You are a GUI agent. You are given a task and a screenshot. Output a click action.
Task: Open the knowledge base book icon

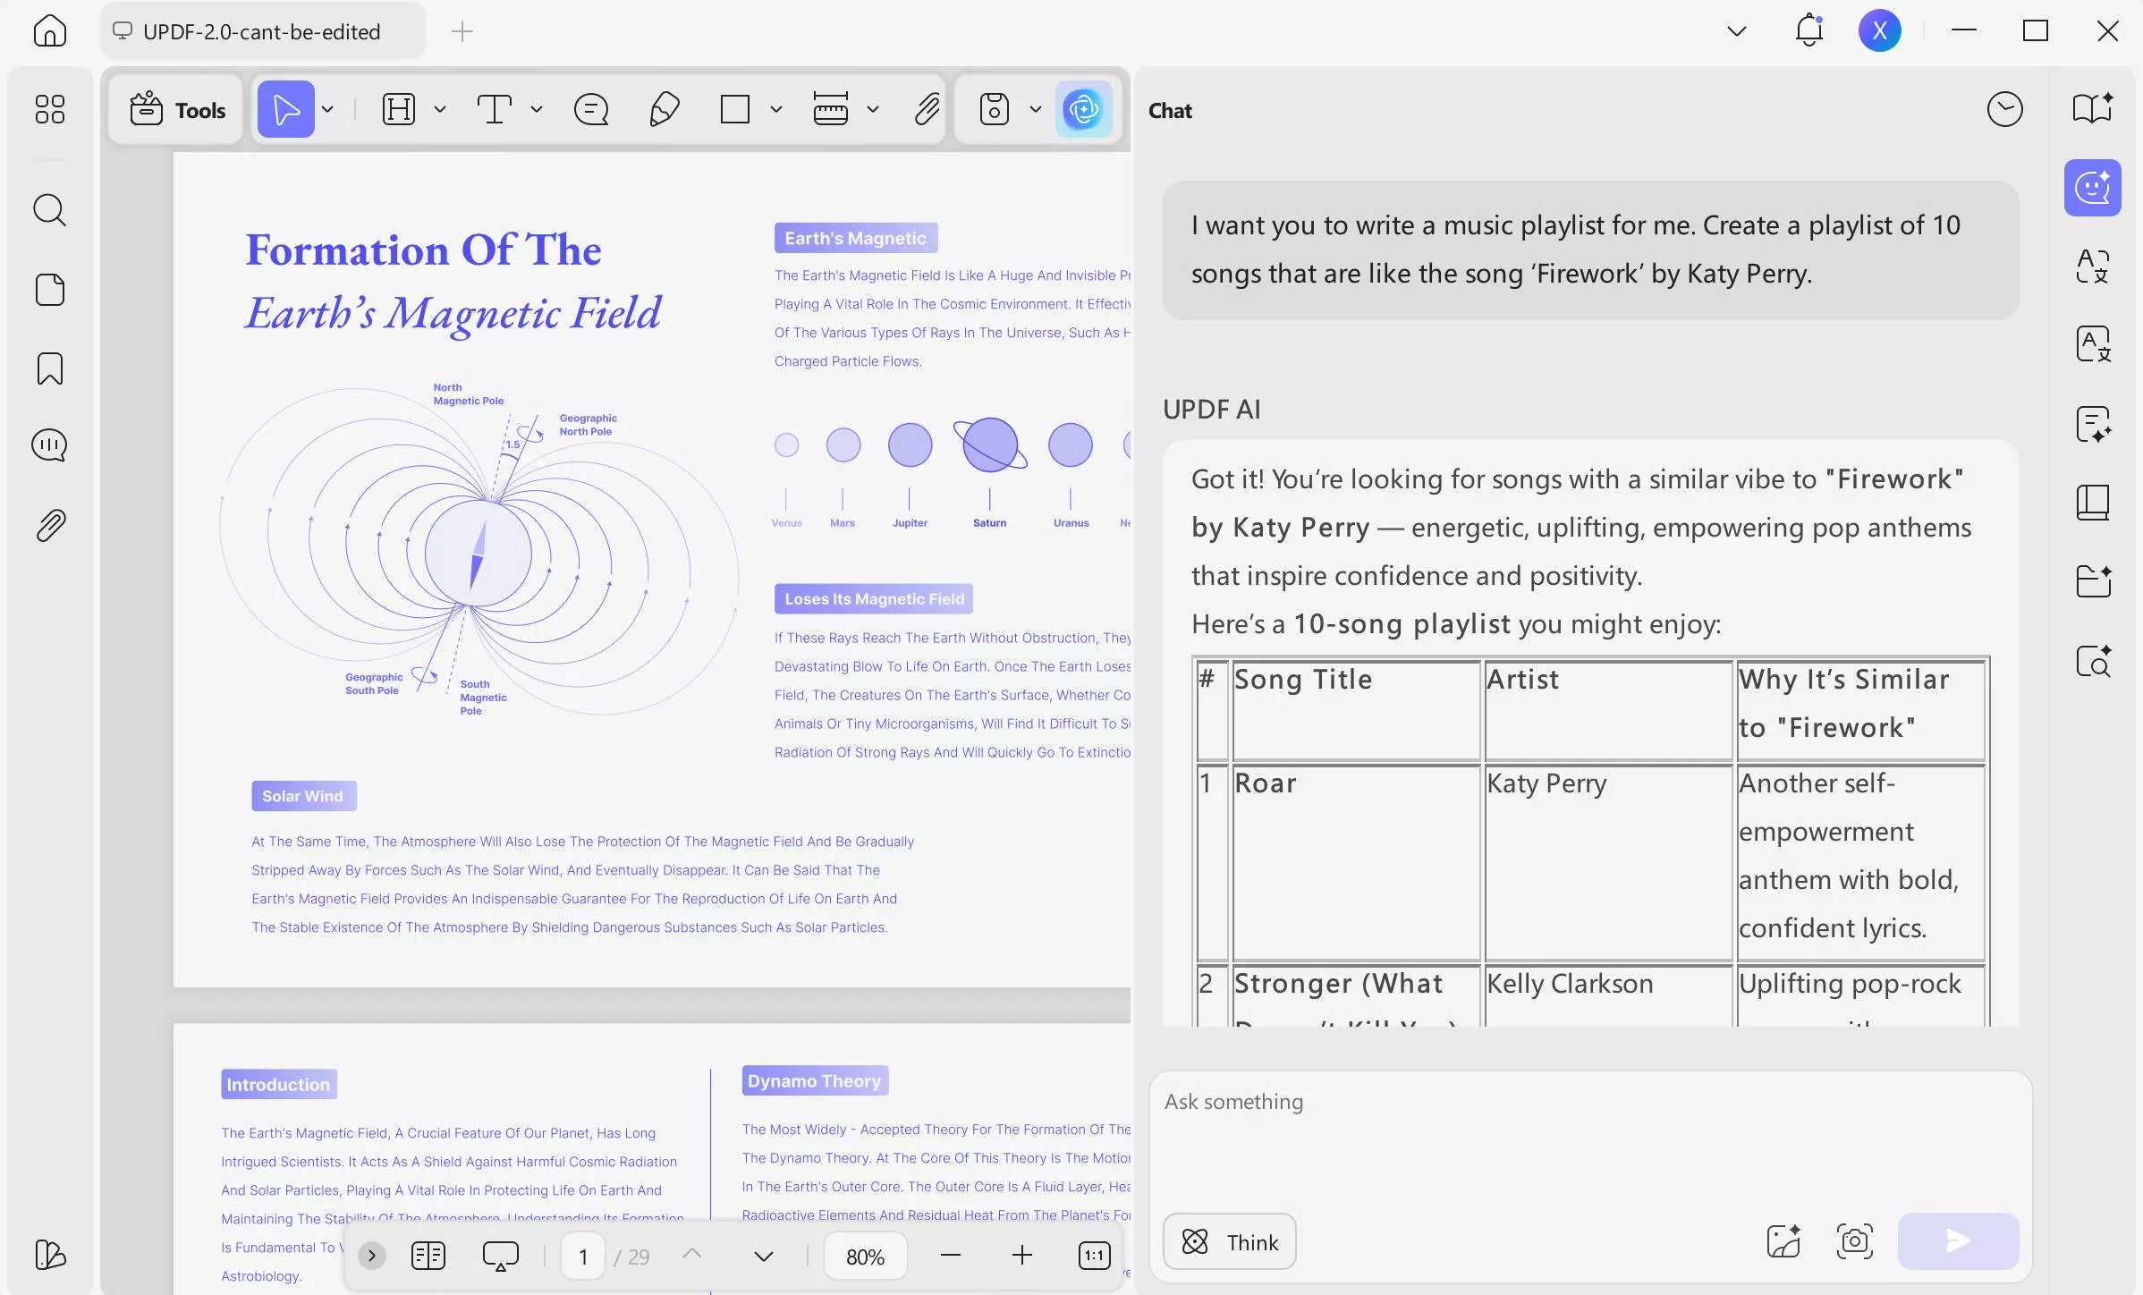2093,503
